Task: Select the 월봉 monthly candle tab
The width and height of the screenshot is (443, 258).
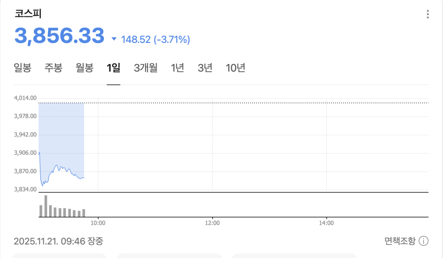Action: coord(84,68)
